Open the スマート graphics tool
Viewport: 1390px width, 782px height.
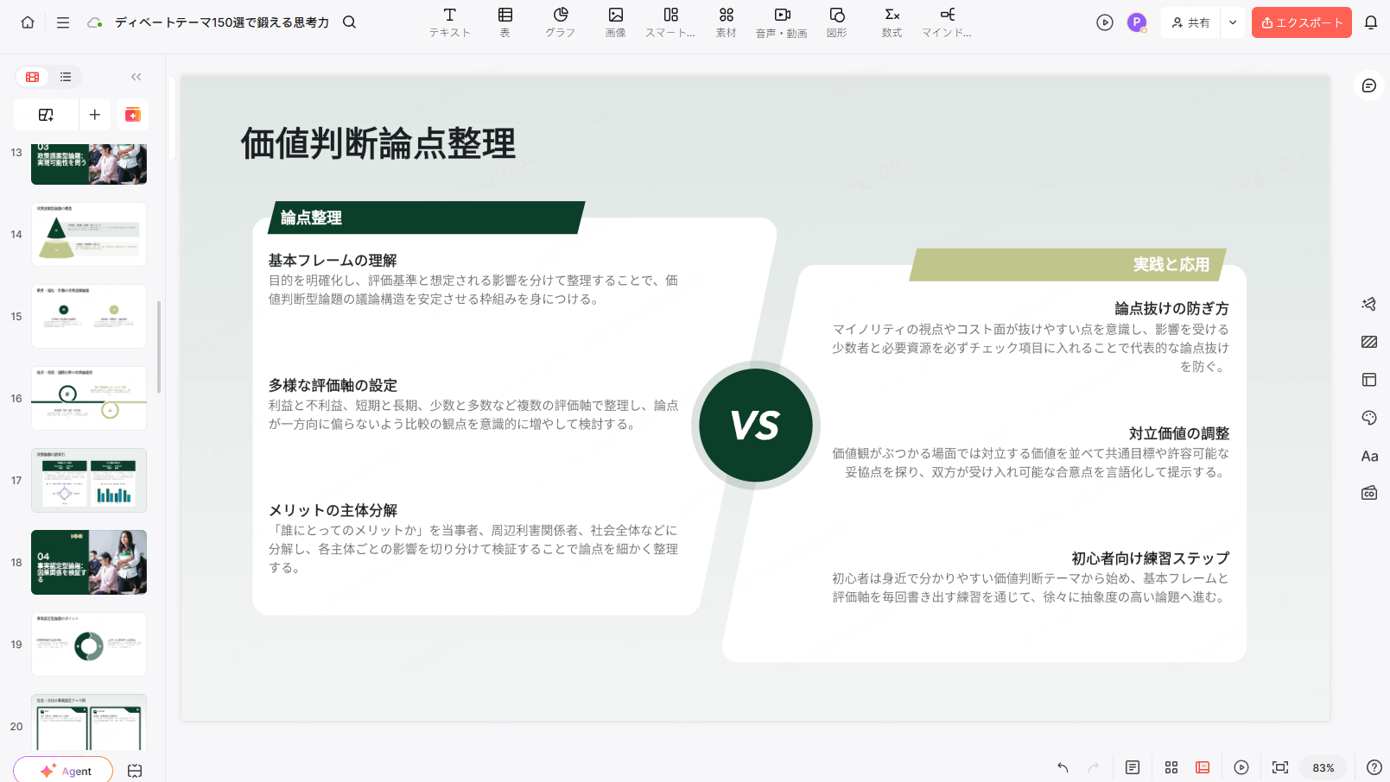coord(670,22)
